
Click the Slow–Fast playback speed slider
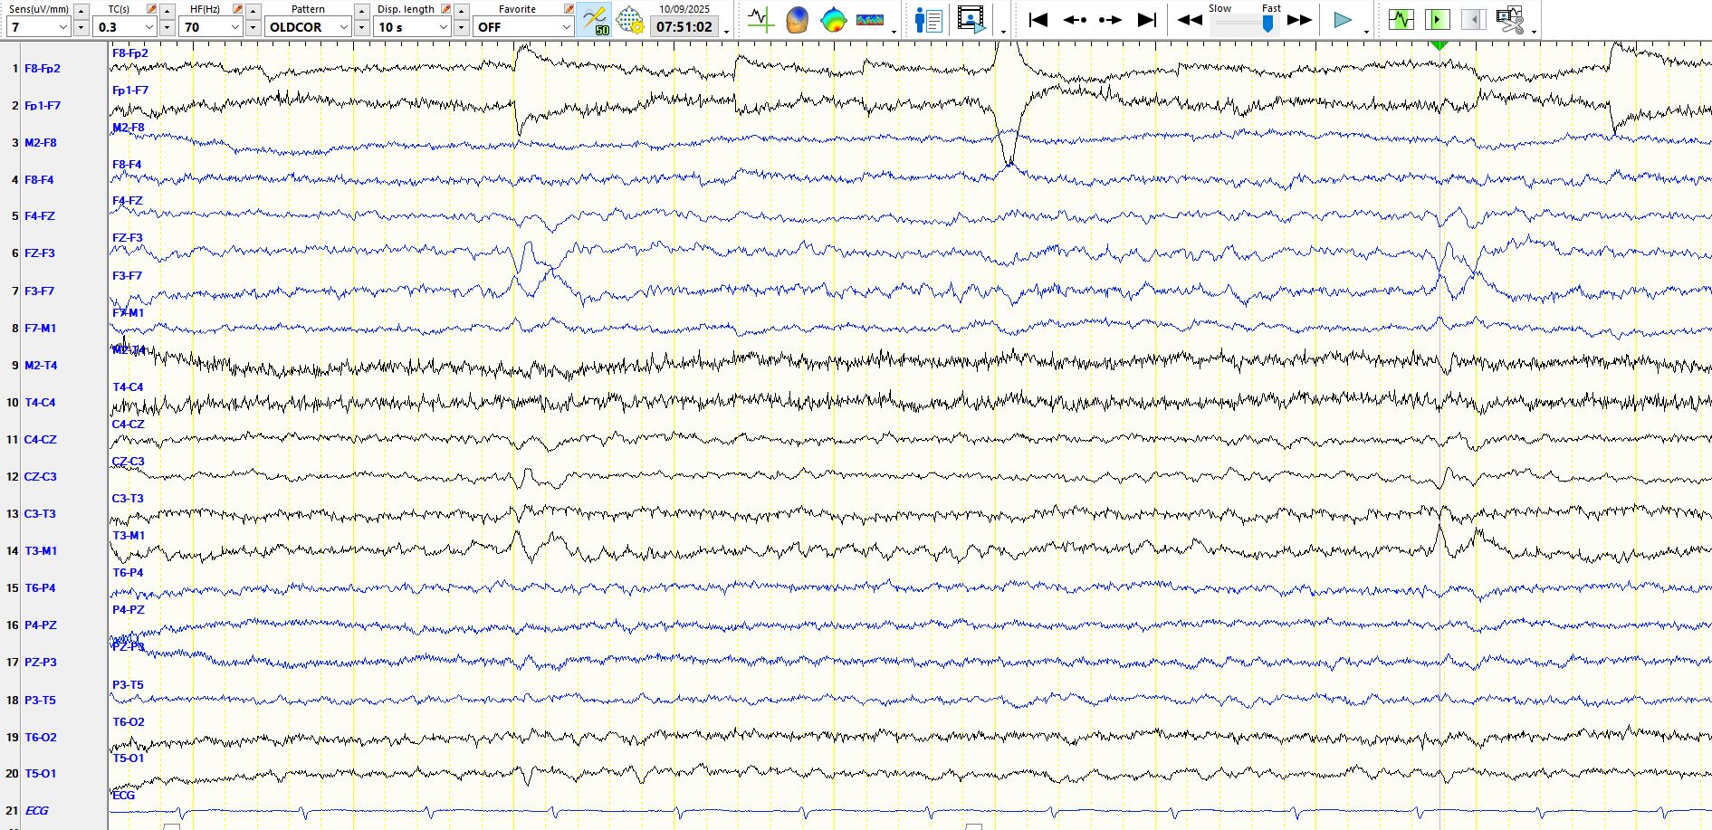pyautogui.click(x=1246, y=24)
